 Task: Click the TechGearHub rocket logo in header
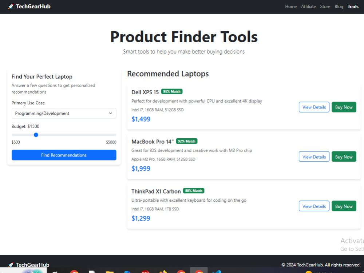(11, 7)
